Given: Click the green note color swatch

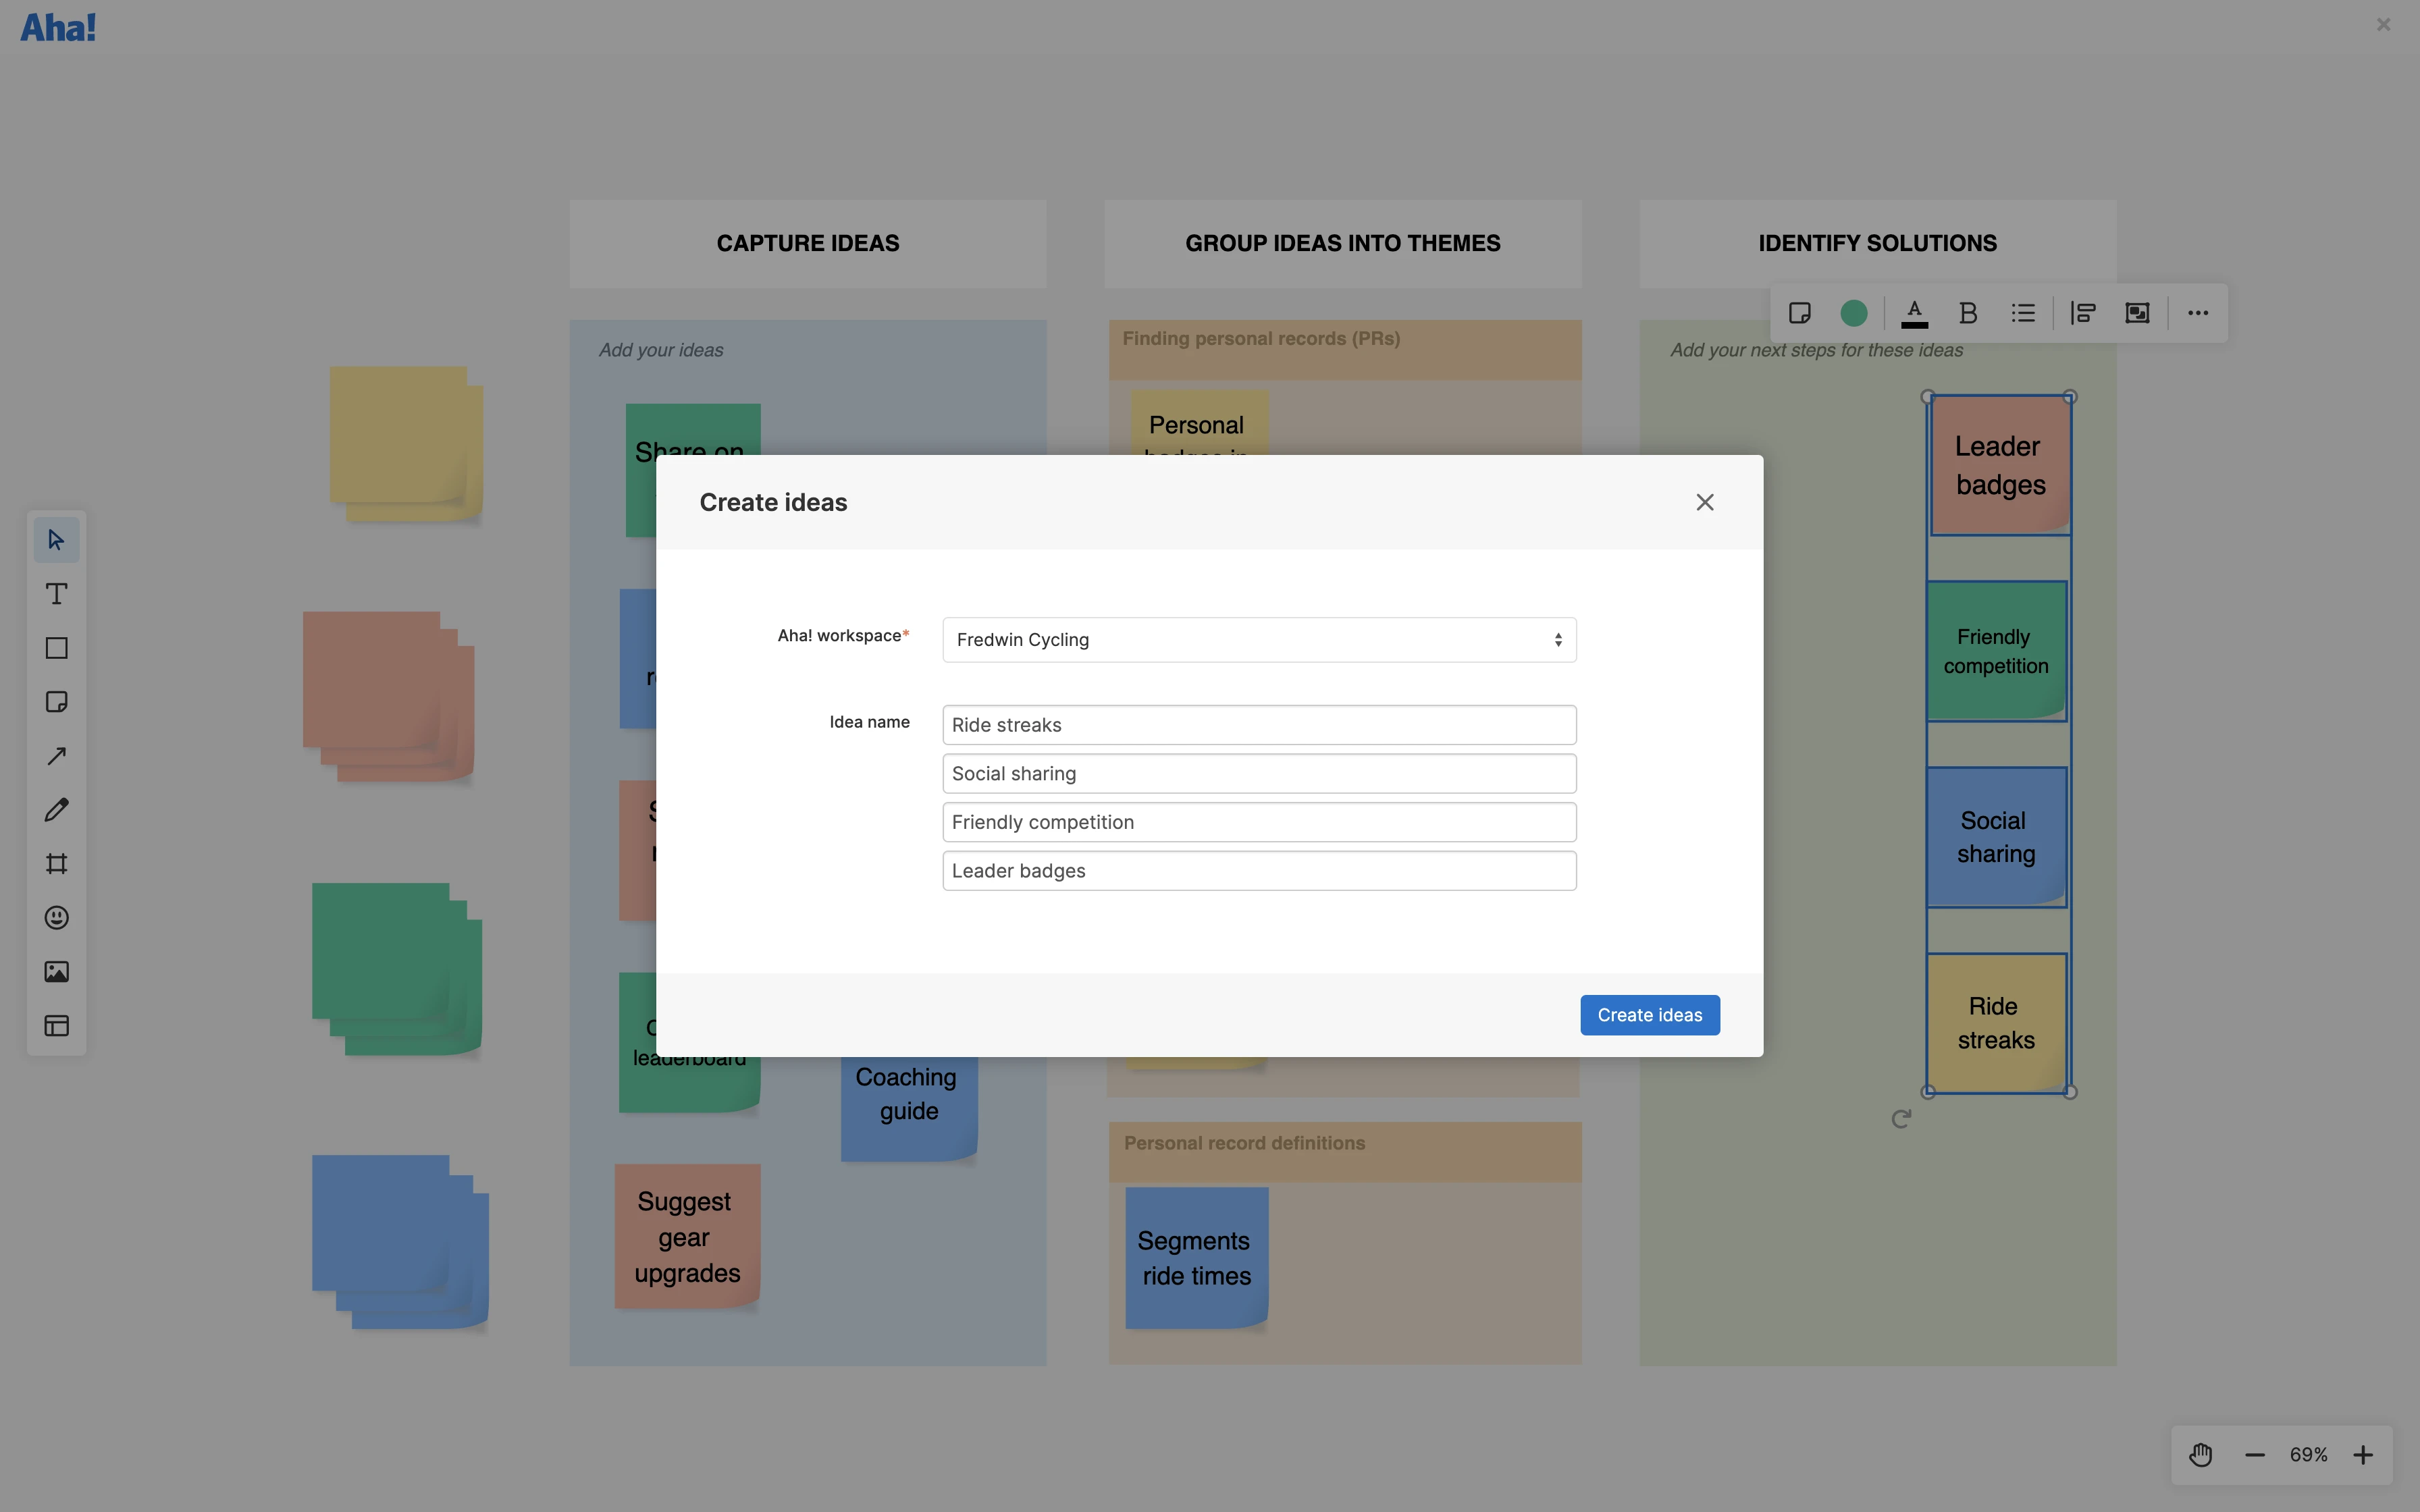Looking at the screenshot, I should point(1854,313).
